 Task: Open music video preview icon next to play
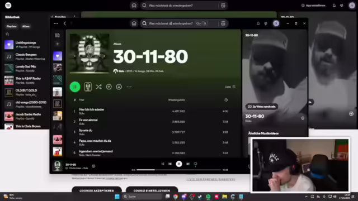[x=88, y=87]
